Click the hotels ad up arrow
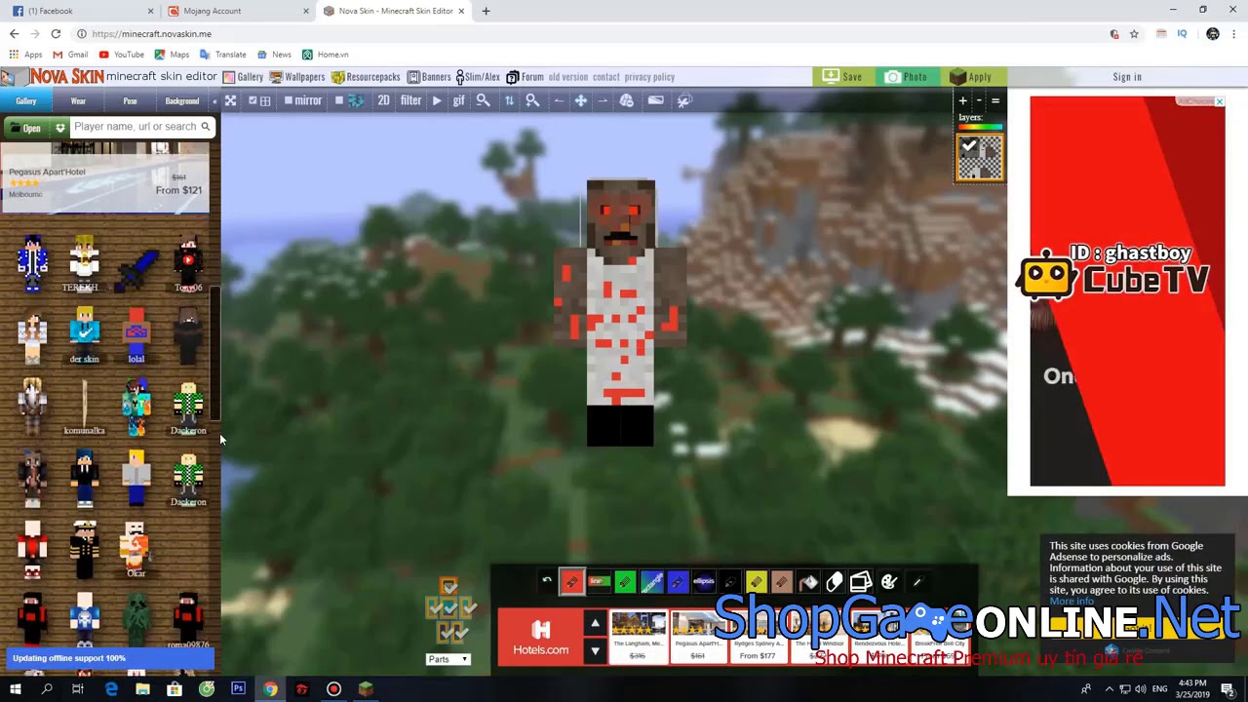This screenshot has width=1248, height=702. coord(595,623)
